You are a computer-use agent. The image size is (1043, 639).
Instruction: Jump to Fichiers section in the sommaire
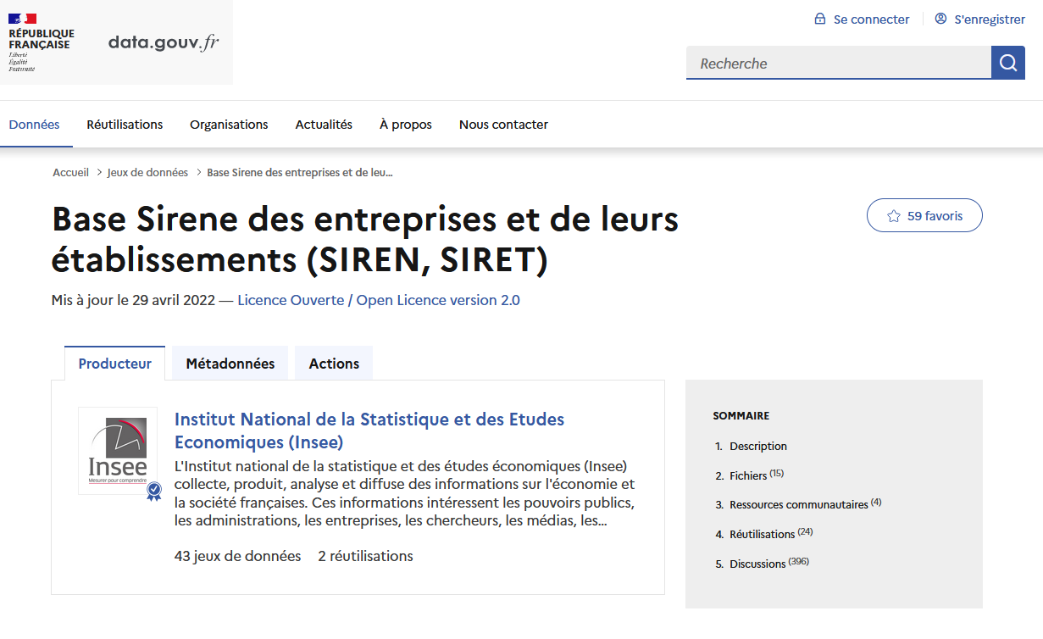pos(748,476)
